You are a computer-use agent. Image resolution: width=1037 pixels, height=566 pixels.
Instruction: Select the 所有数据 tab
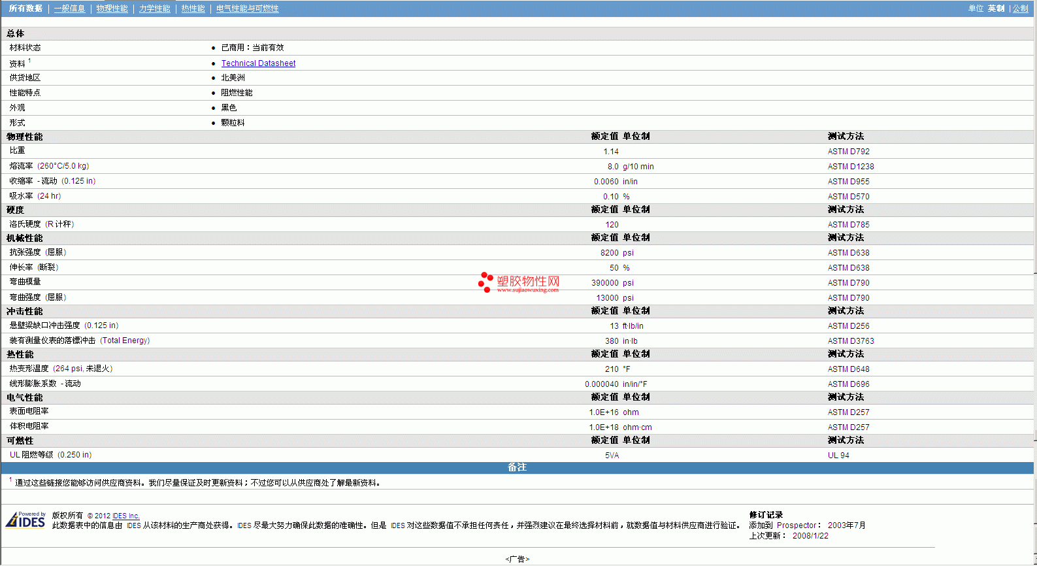(x=25, y=8)
